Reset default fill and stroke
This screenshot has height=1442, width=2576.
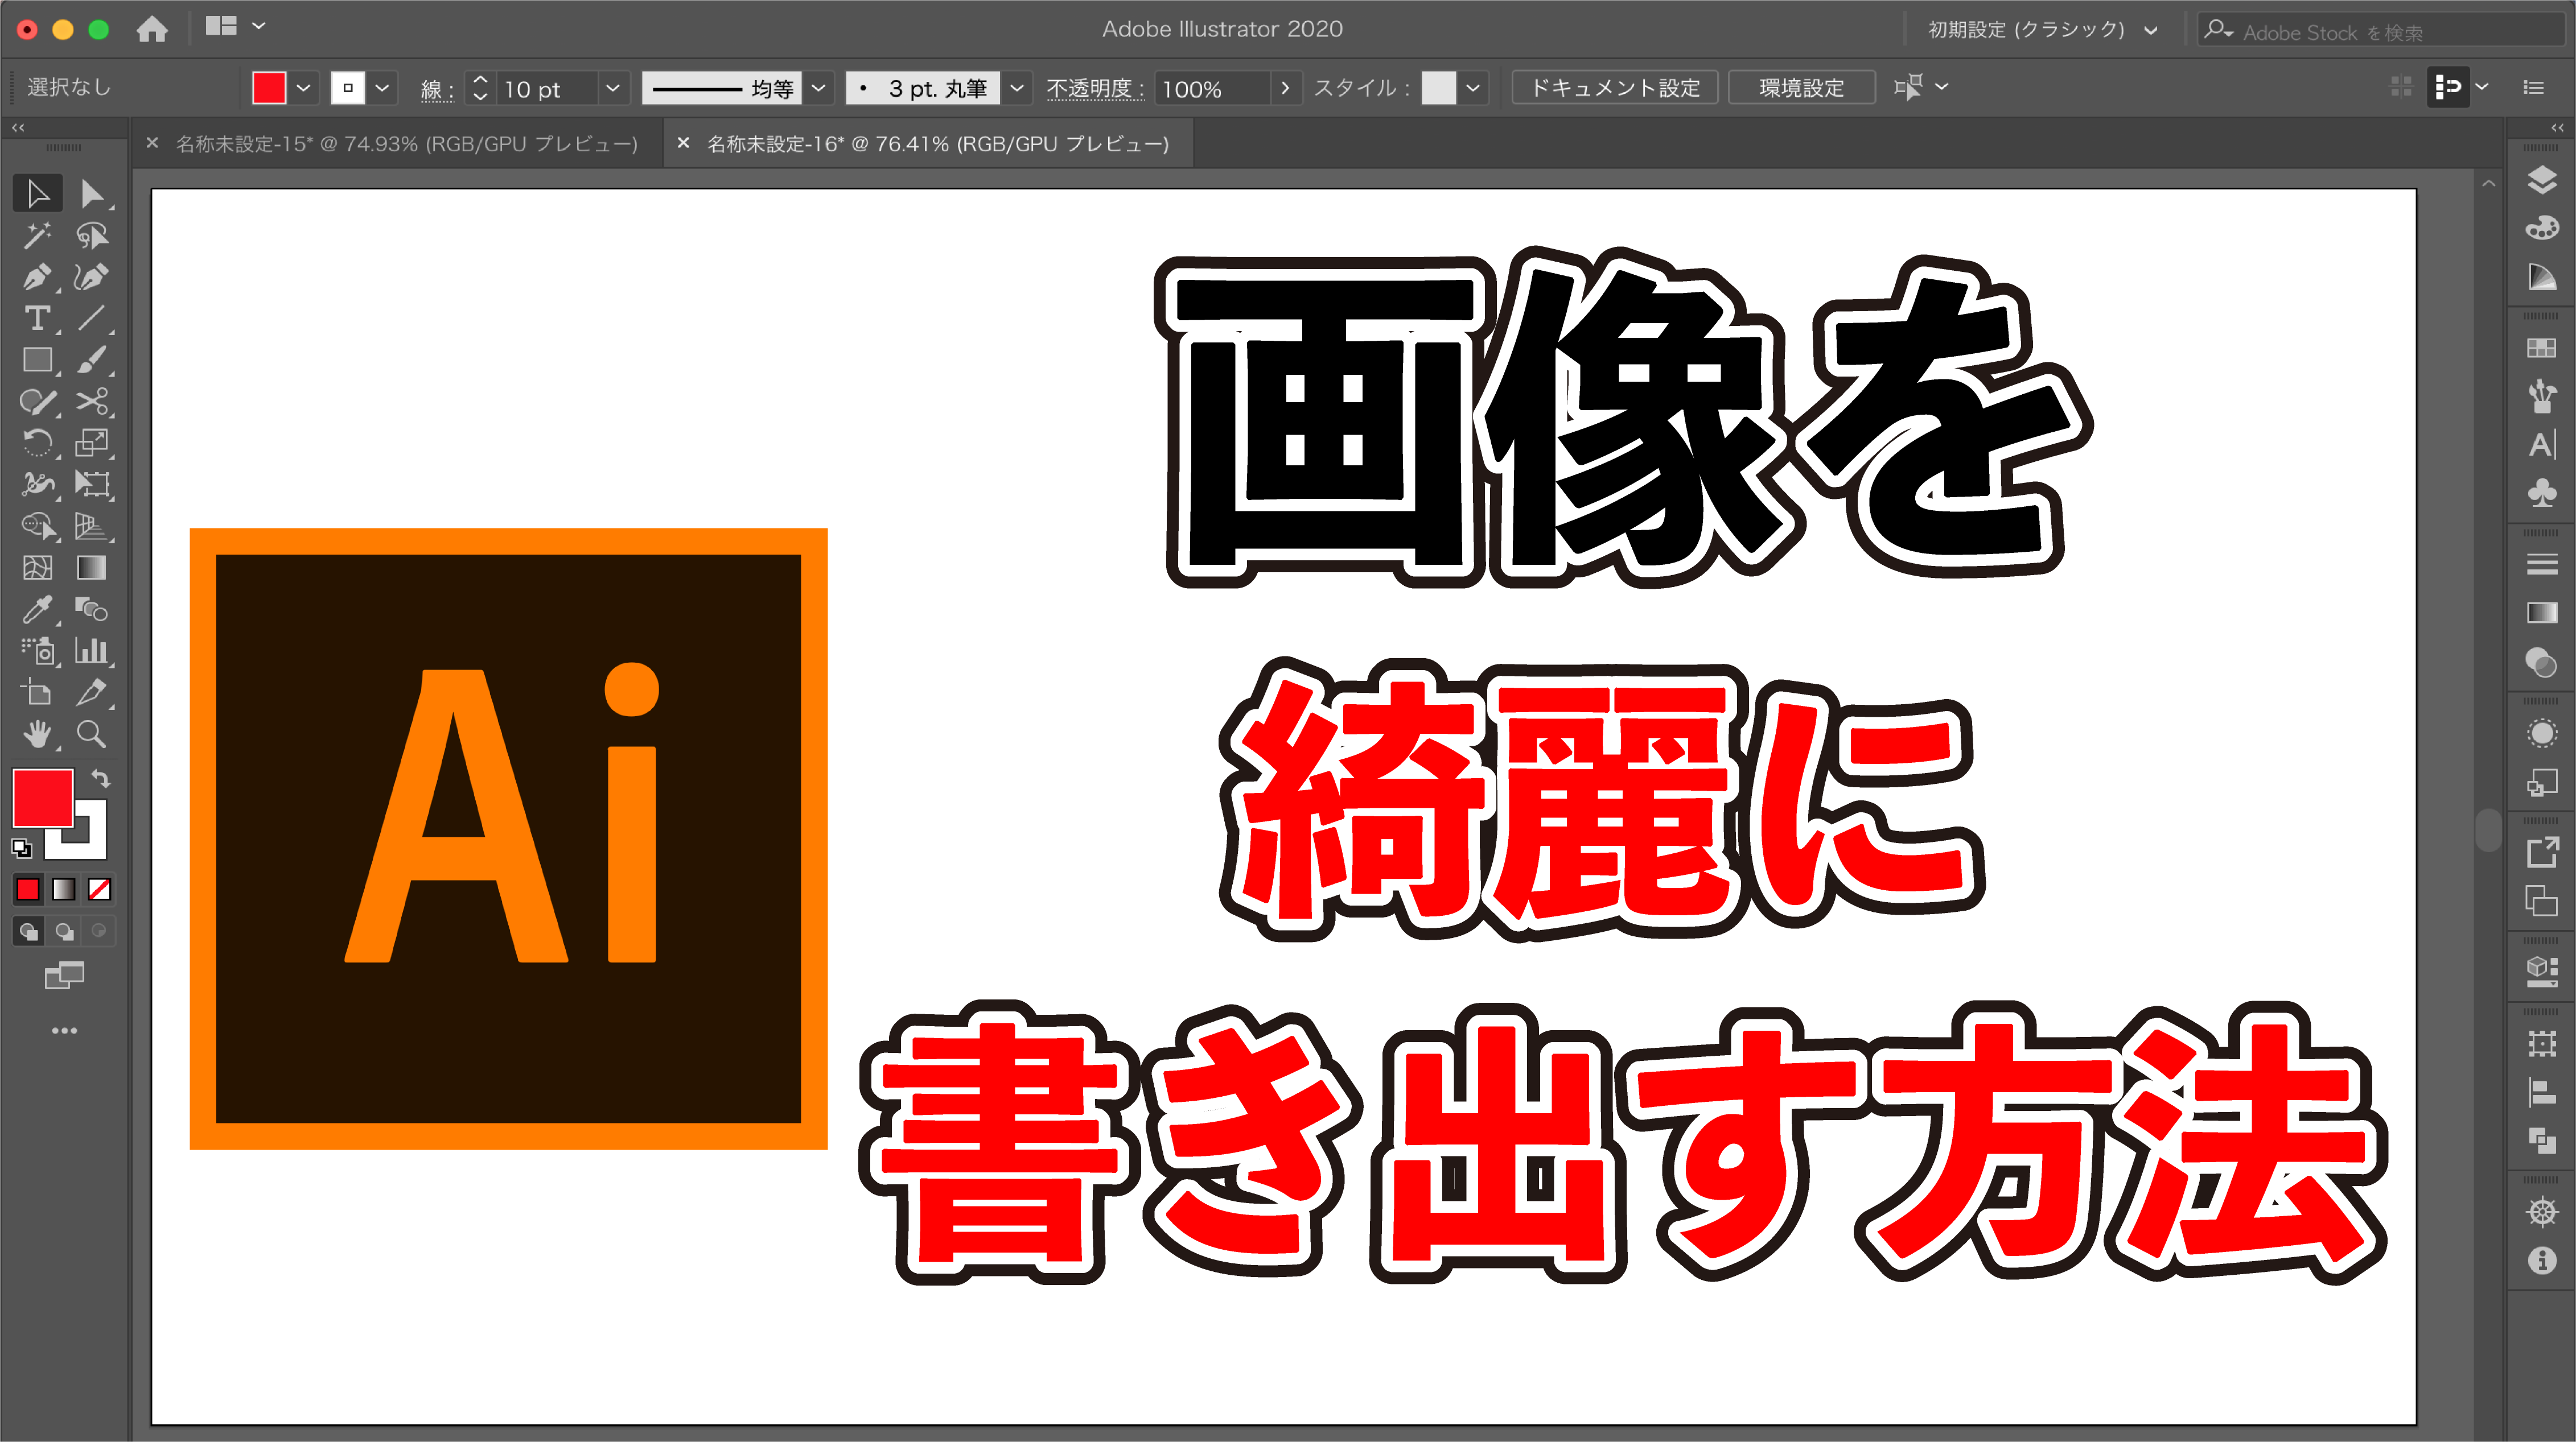[22, 848]
